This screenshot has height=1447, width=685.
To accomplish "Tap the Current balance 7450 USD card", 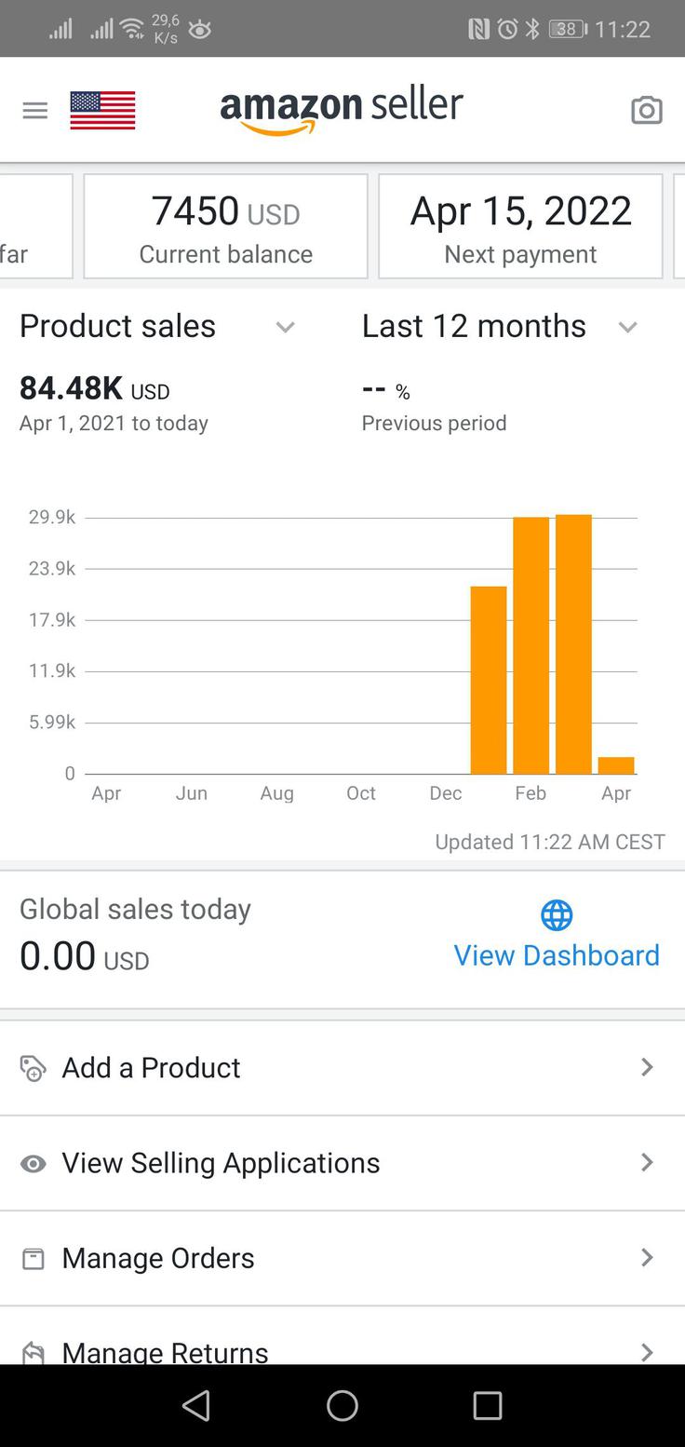I will 226,226.
